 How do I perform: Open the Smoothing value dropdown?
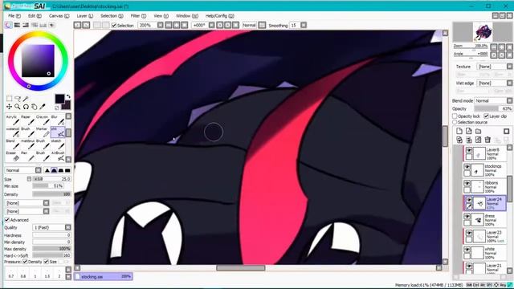tap(304, 25)
